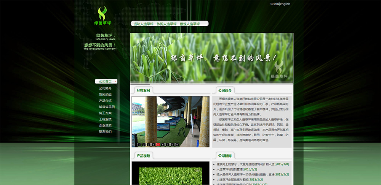Open 休闲人造草坪 category
381x185 pixels.
167,24
